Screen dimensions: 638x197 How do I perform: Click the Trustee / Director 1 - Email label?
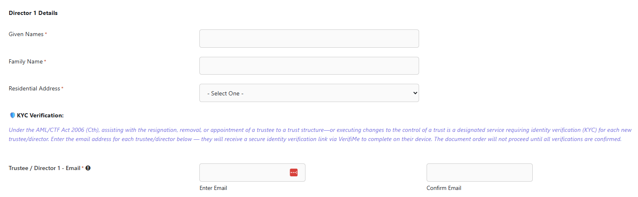tap(45, 168)
